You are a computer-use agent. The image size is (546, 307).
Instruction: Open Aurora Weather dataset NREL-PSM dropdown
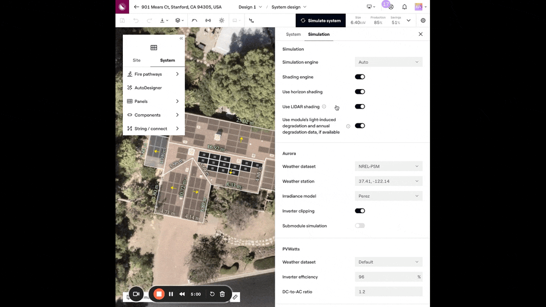[388, 167]
